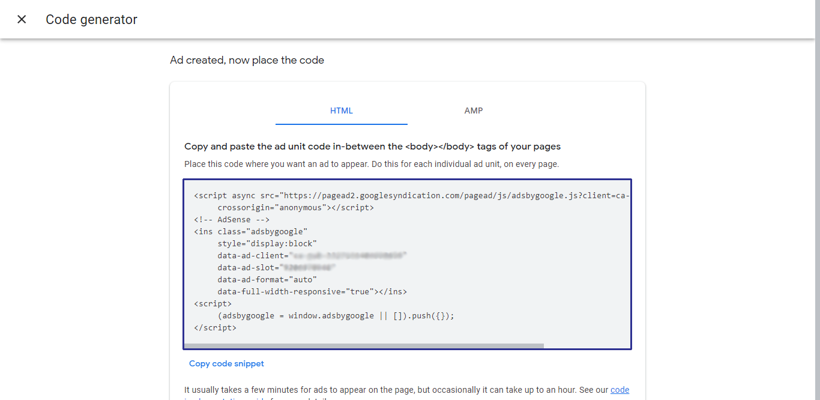The width and height of the screenshot is (820, 400).
Task: Click the page vertical scrollbar on the right
Action: pyautogui.click(x=816, y=200)
